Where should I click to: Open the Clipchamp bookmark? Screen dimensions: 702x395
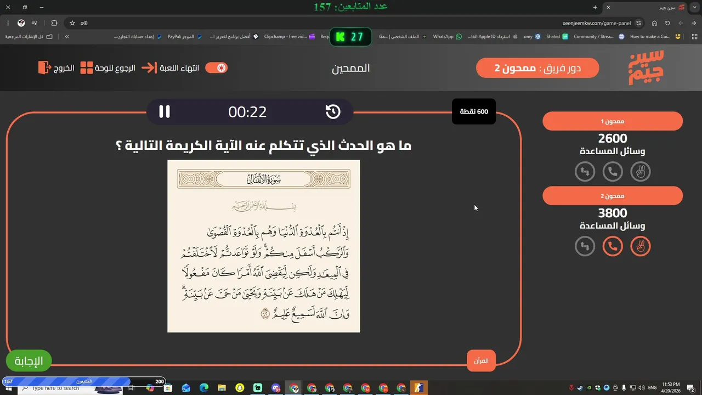[x=290, y=37]
